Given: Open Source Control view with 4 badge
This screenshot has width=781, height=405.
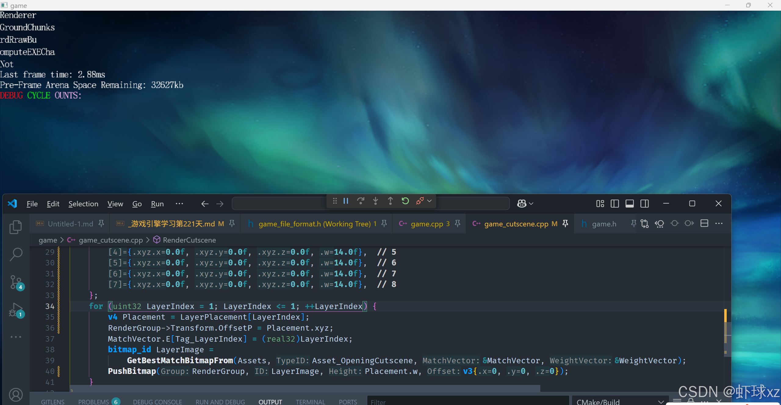Looking at the screenshot, I should pyautogui.click(x=16, y=282).
